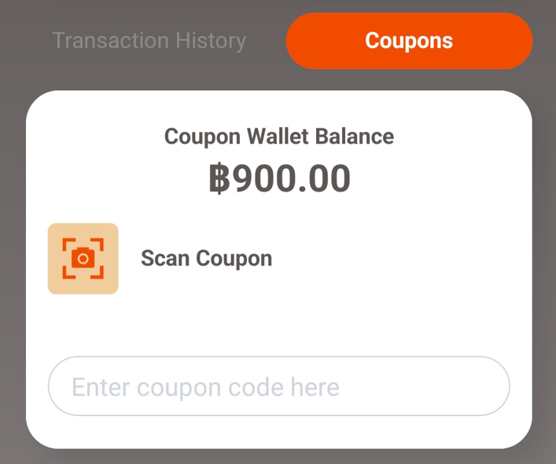Click the Scan Coupon label
The image size is (556, 464).
tap(206, 258)
